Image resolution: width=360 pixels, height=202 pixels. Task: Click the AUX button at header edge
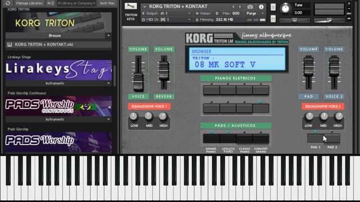pyautogui.click(x=349, y=13)
